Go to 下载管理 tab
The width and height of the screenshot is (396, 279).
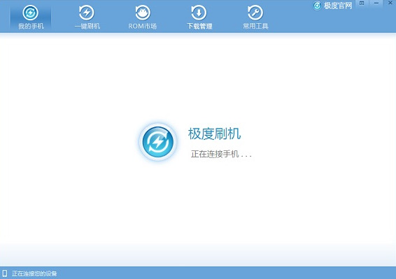(x=199, y=17)
